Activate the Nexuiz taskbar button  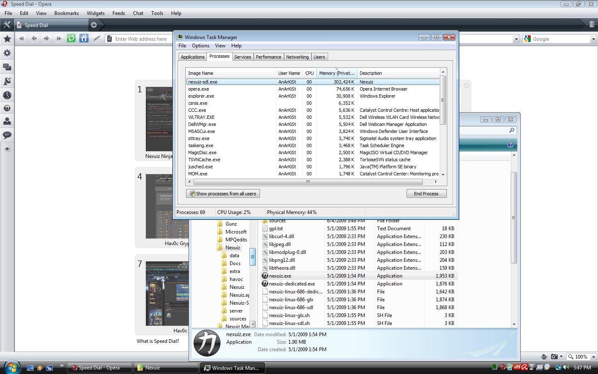[166, 368]
